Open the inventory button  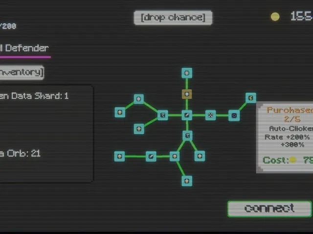22,73
